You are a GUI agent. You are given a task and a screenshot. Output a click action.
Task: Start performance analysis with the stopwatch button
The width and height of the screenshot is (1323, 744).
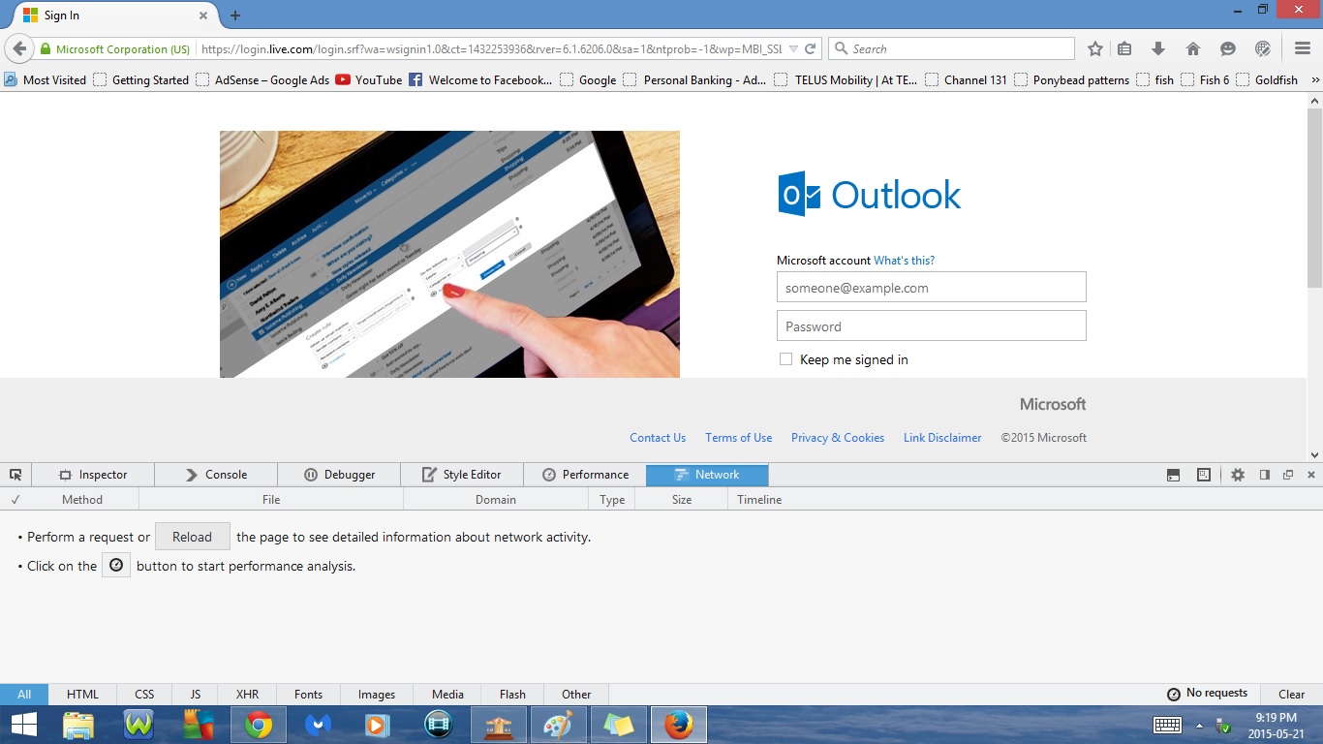[116, 565]
